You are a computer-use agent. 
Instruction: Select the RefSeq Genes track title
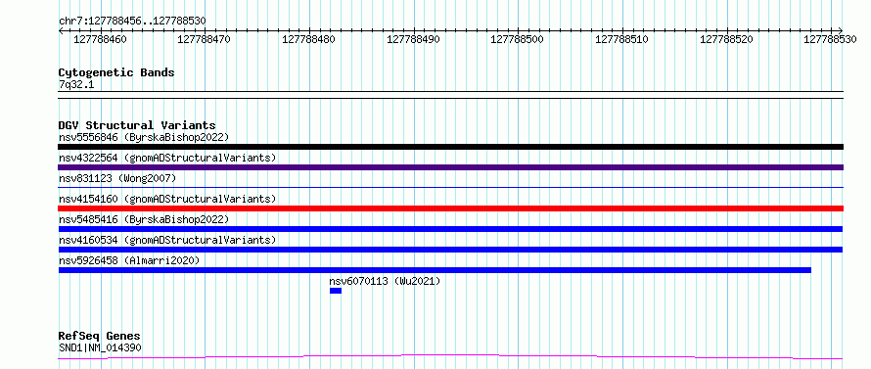(x=99, y=337)
